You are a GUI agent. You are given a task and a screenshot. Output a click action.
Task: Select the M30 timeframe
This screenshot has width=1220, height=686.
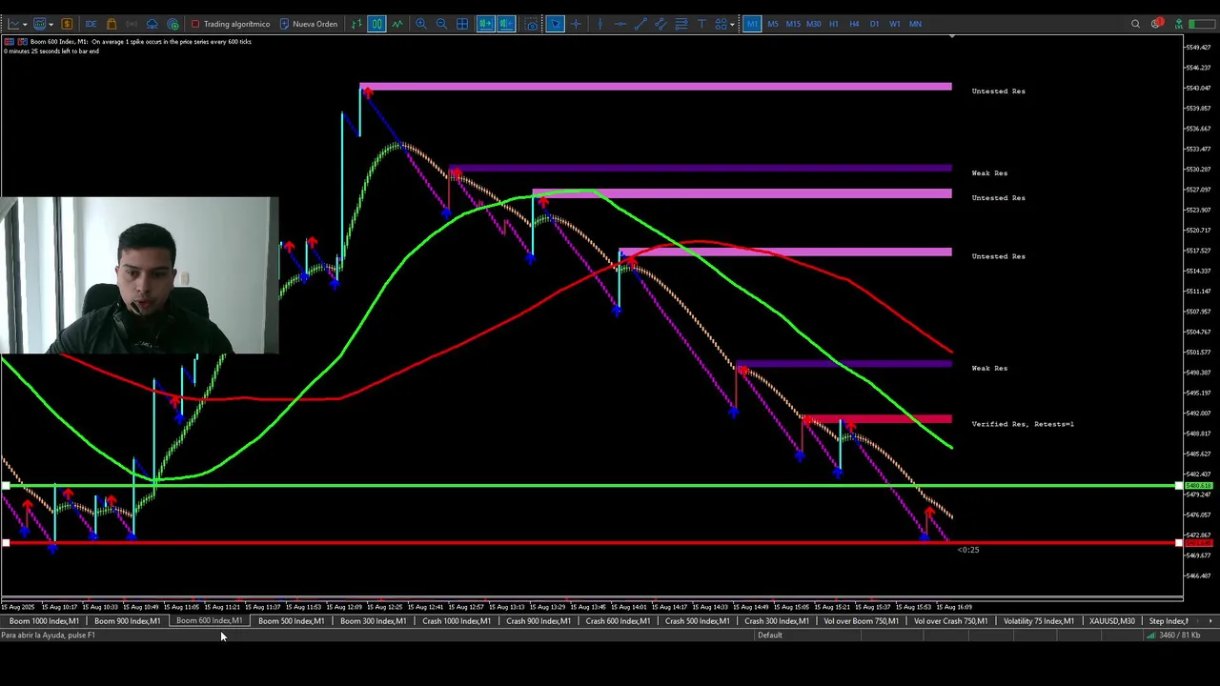(x=813, y=24)
